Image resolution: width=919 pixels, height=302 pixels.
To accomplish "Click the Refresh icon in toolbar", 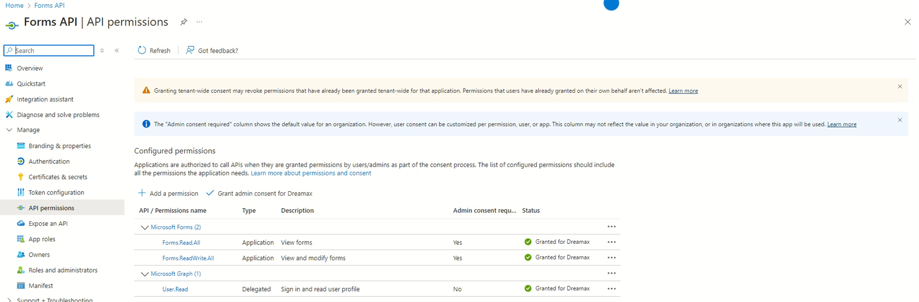I will 142,50.
